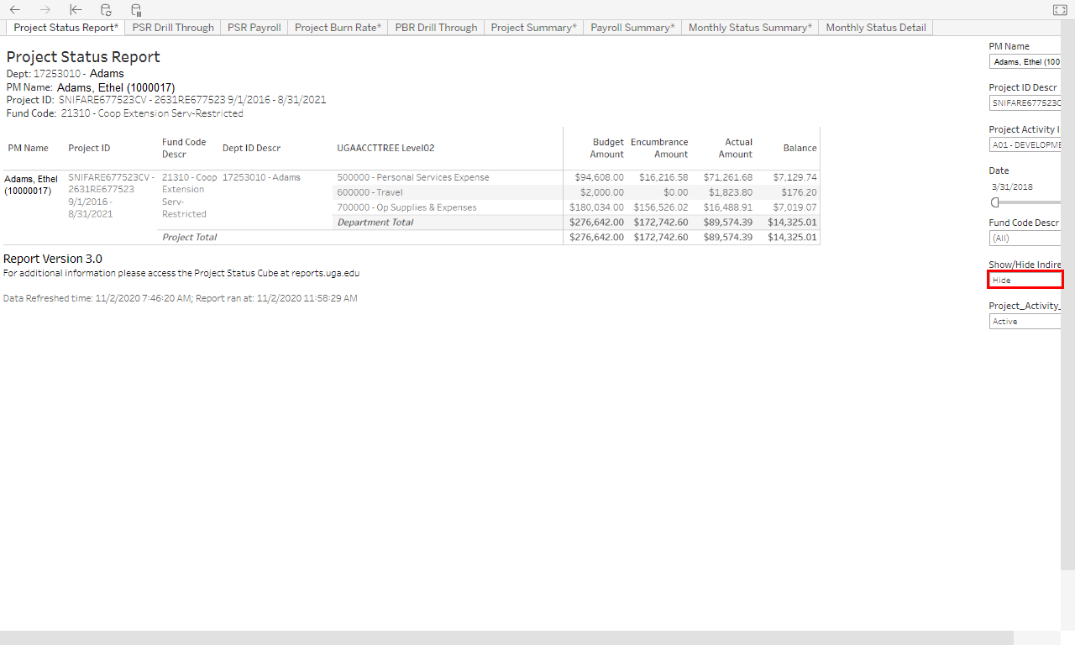Open the Project_Activity dropdown set to Active
The width and height of the screenshot is (1075, 645).
[1025, 321]
